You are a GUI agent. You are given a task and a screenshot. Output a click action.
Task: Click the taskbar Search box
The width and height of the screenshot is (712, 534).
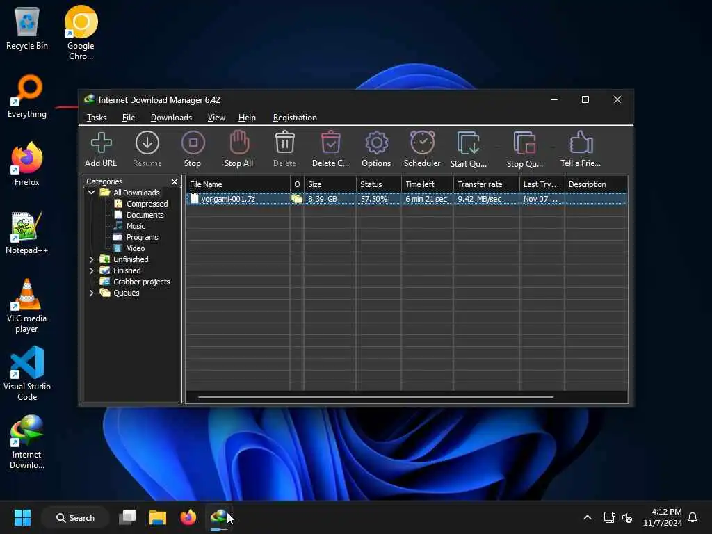click(75, 517)
